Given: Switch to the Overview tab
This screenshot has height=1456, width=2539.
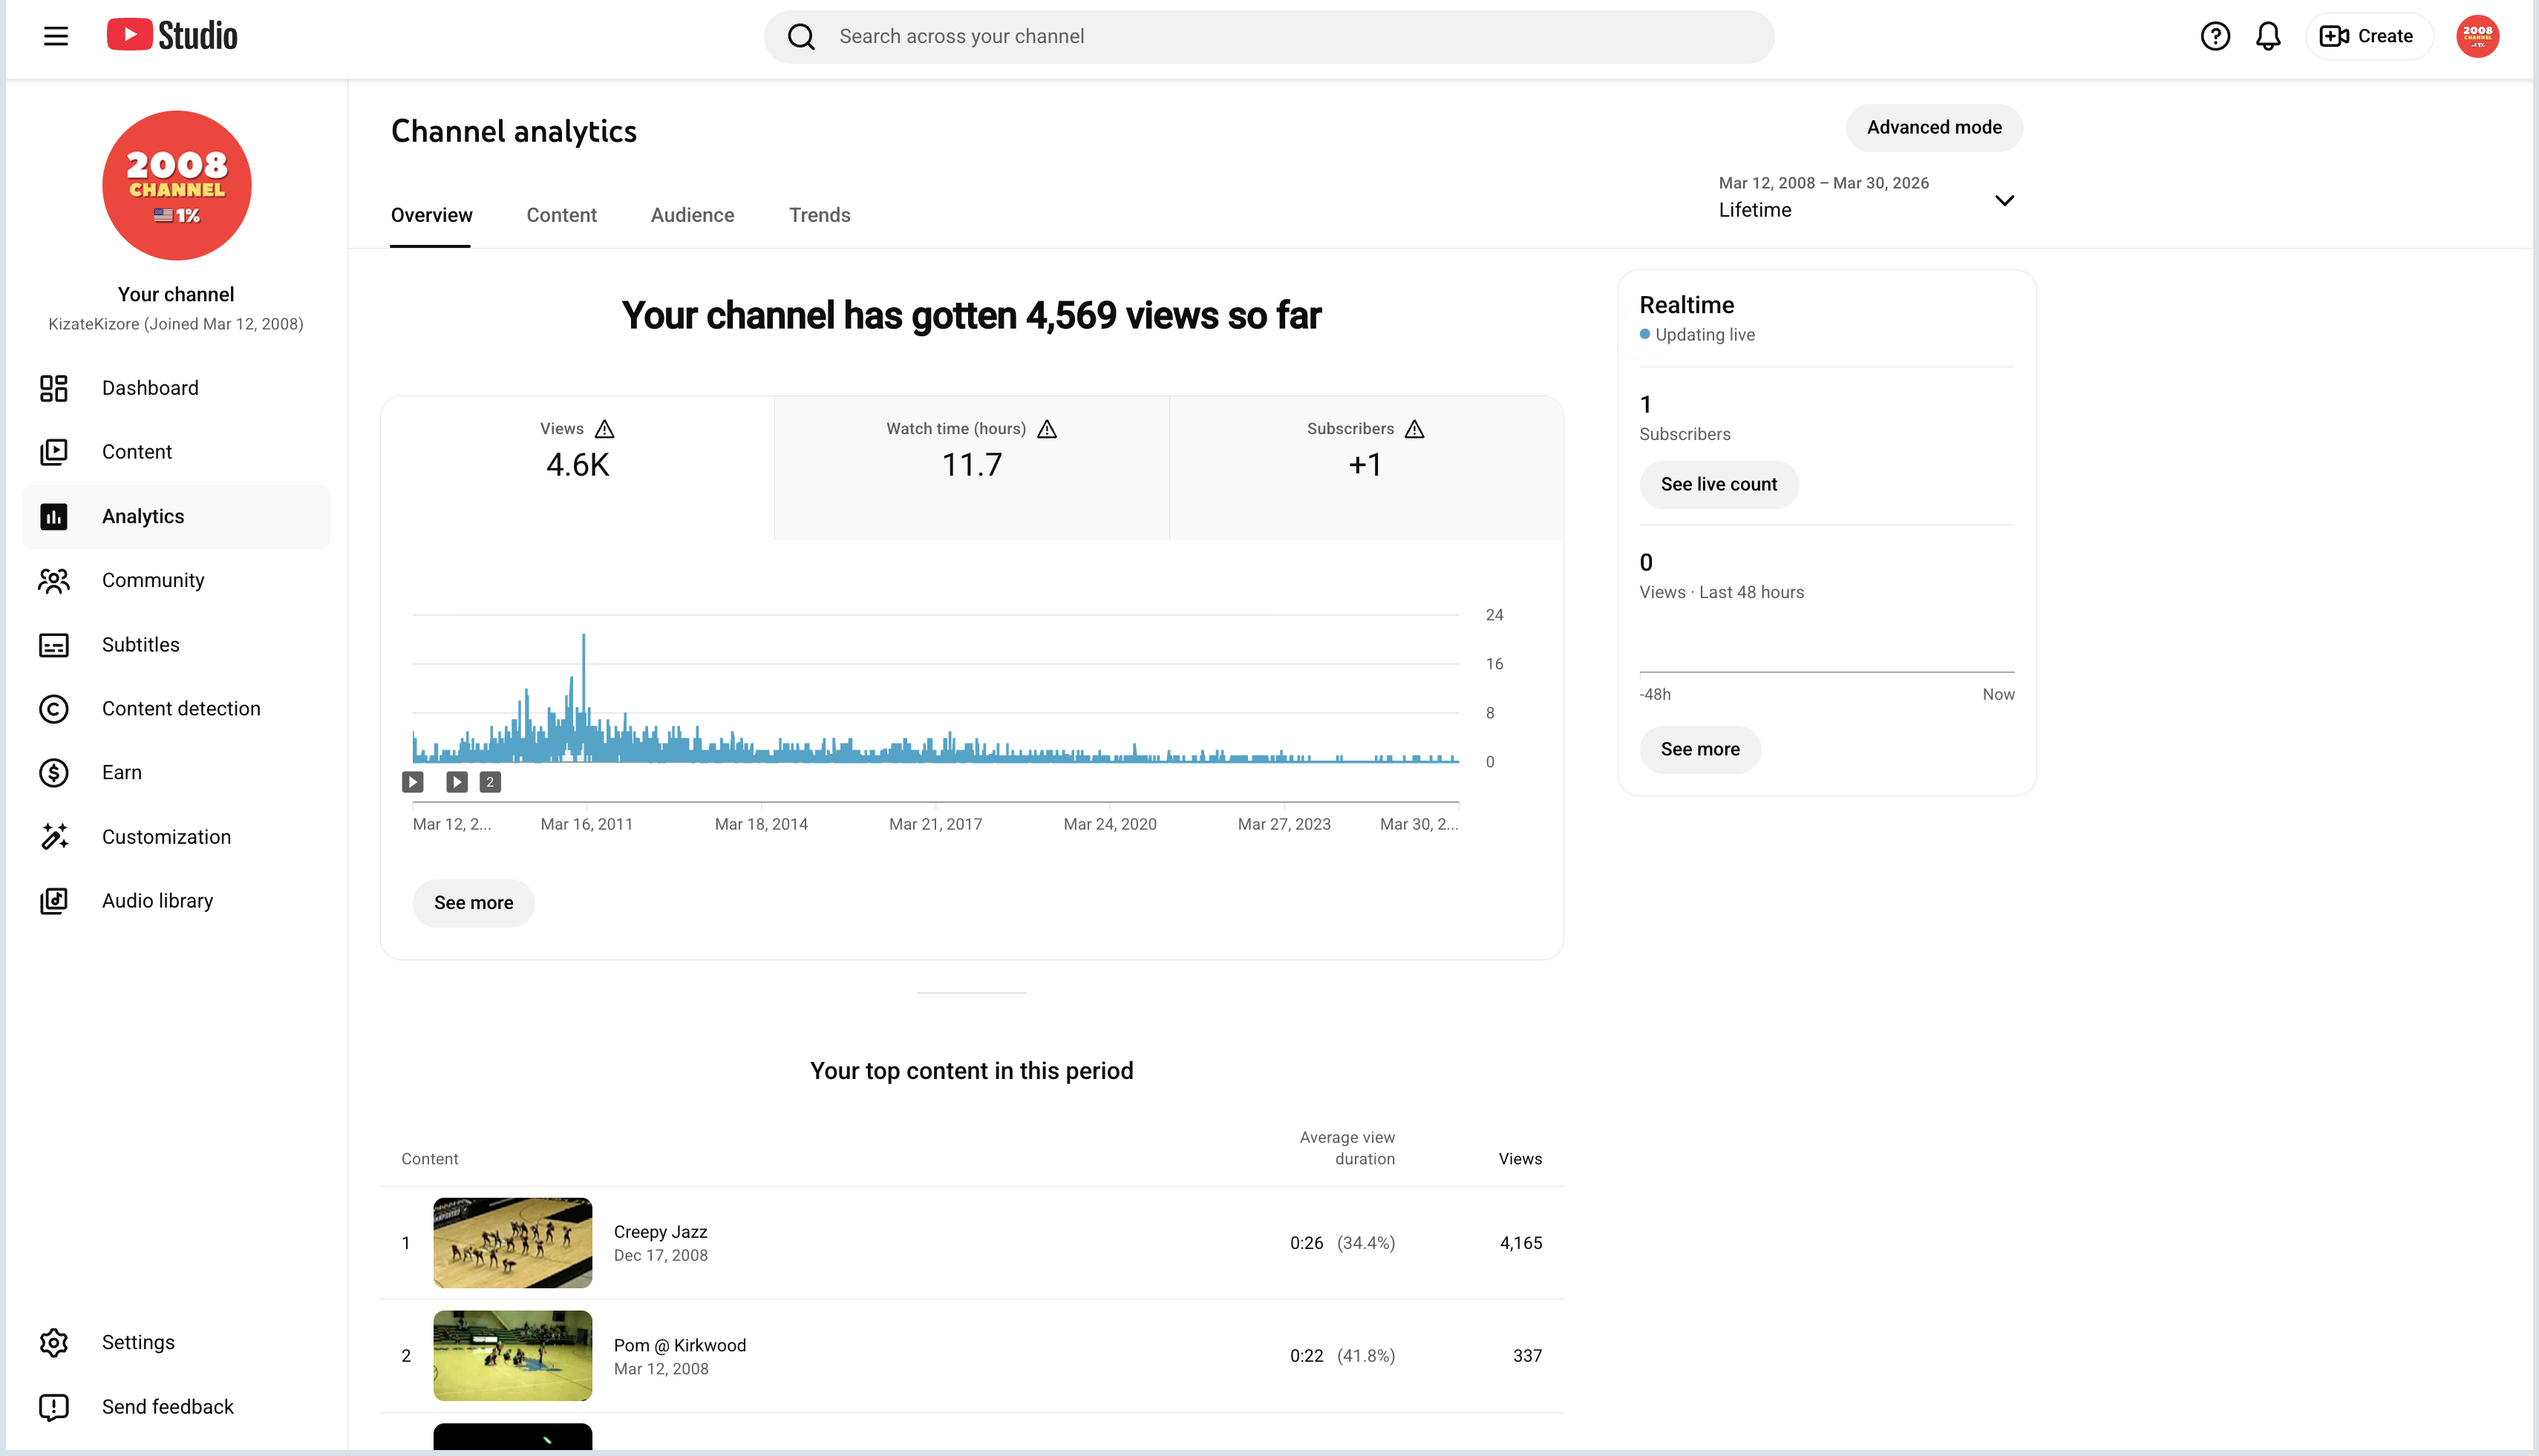Looking at the screenshot, I should click(x=431, y=215).
